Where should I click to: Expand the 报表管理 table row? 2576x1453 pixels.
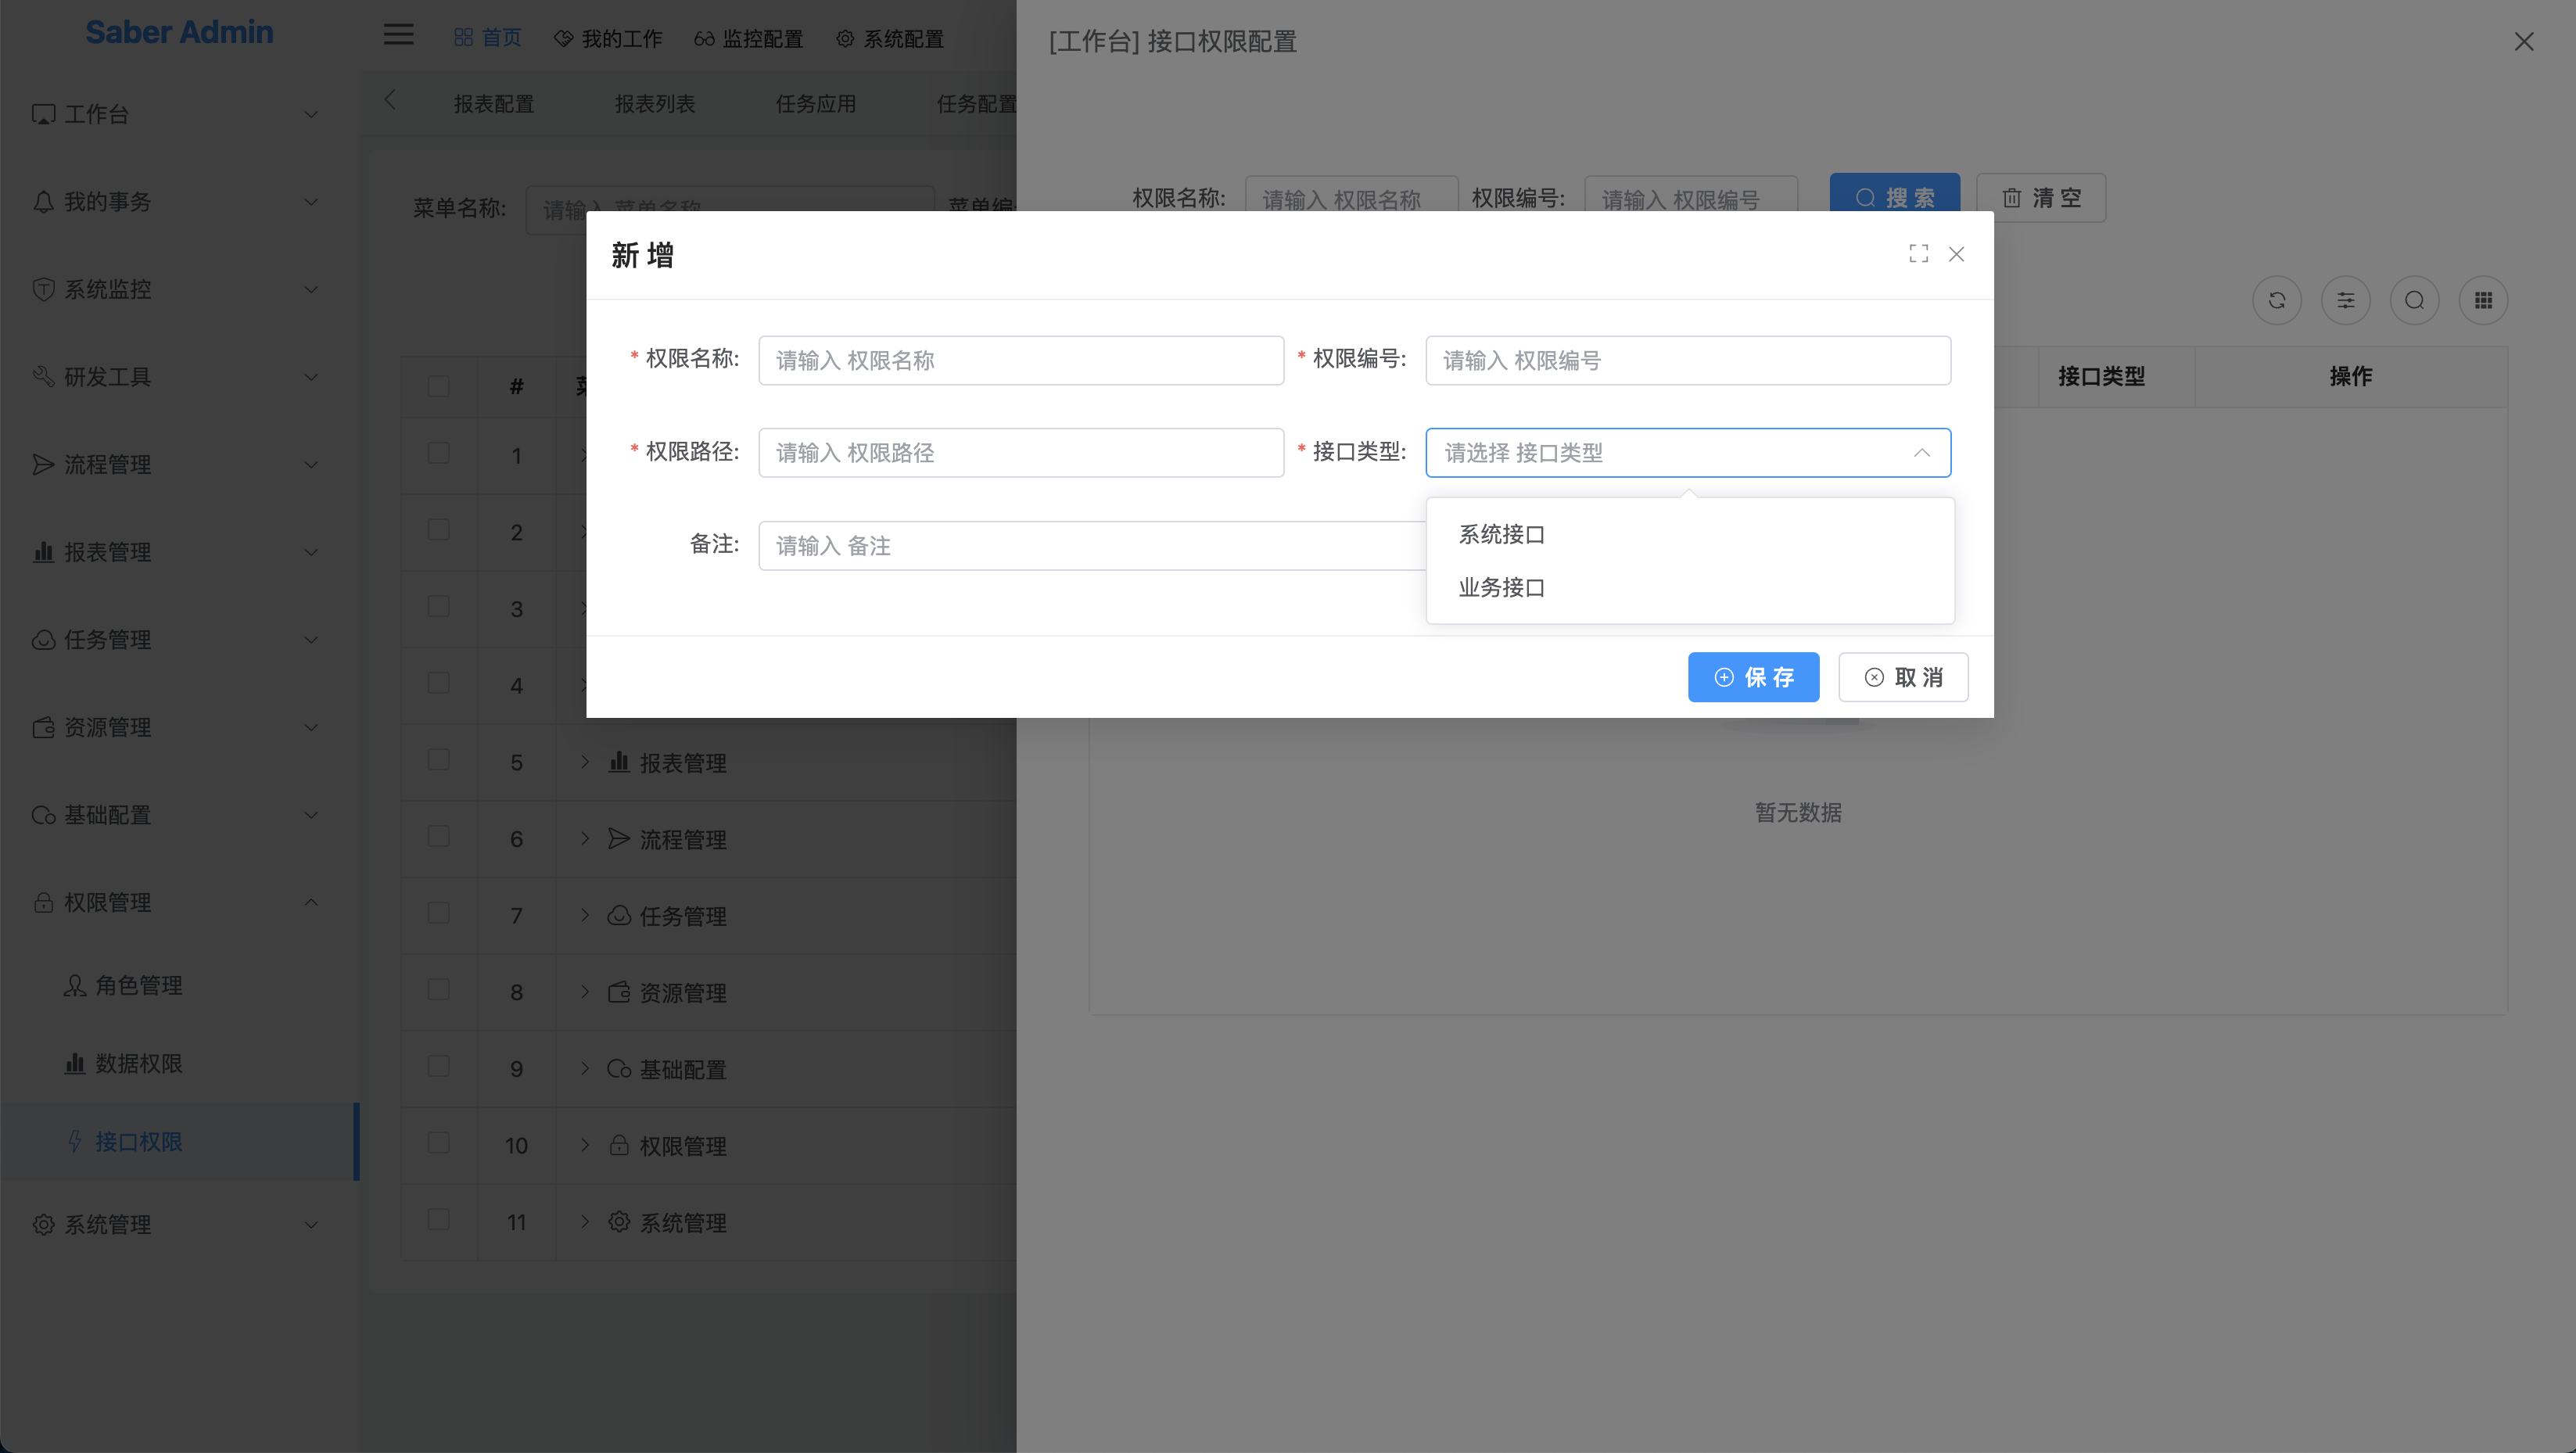tap(585, 762)
